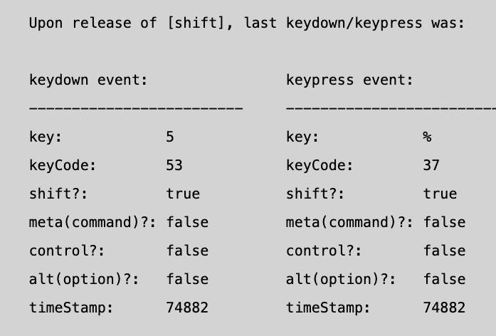The height and width of the screenshot is (336, 496).
Task: Click the keypress meta(command) "false" value
Action: (x=444, y=222)
